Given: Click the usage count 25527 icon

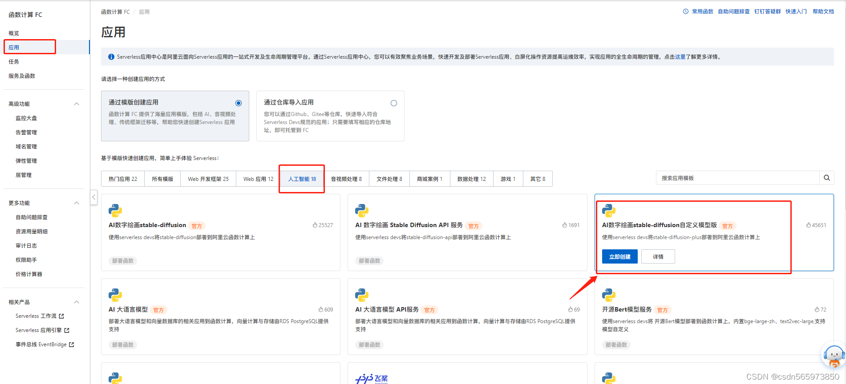Looking at the screenshot, I should point(315,225).
